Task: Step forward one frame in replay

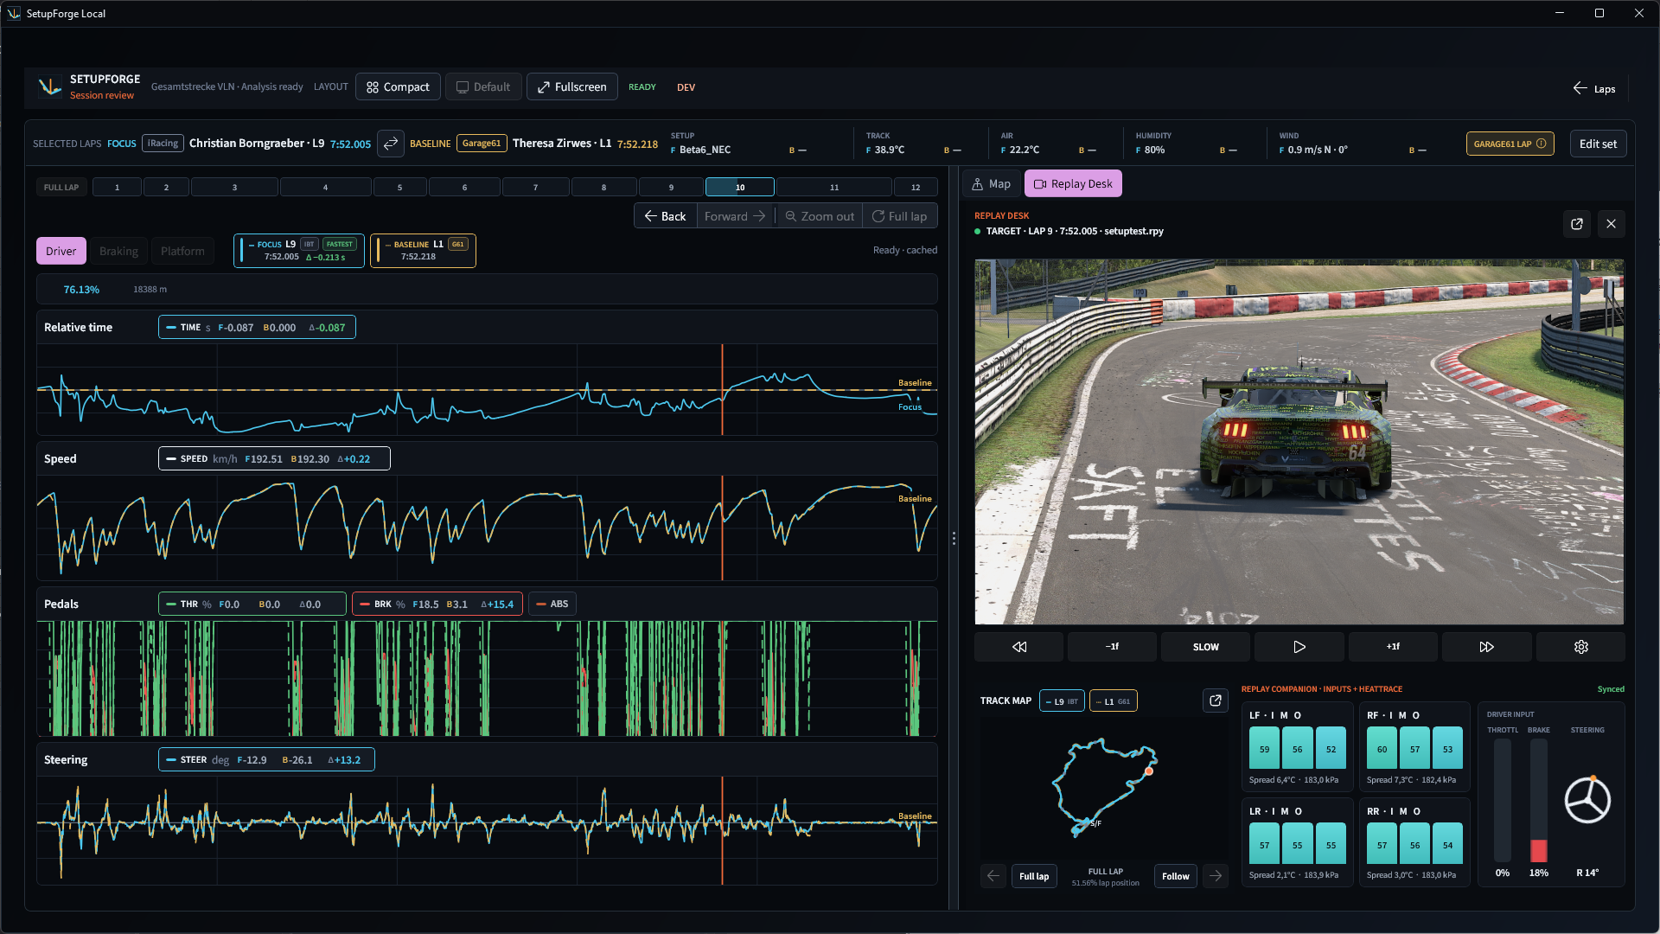Action: click(x=1393, y=647)
